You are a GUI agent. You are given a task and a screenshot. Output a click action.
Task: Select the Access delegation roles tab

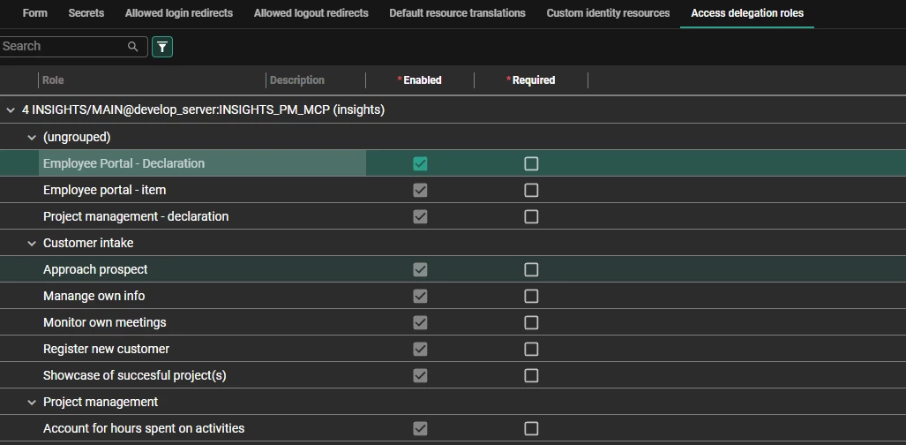747,12
